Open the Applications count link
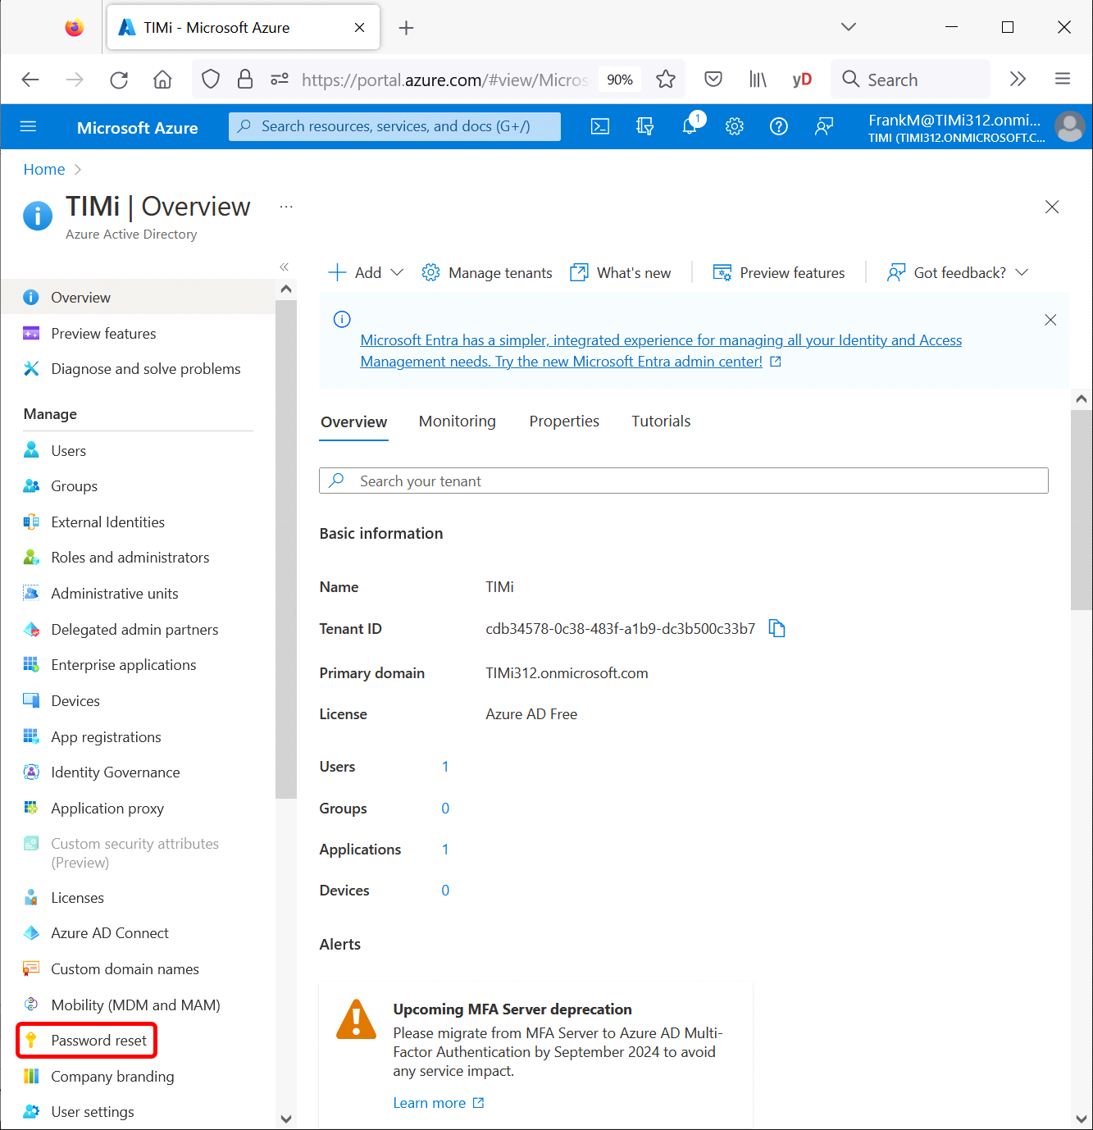This screenshot has height=1130, width=1093. [445, 850]
